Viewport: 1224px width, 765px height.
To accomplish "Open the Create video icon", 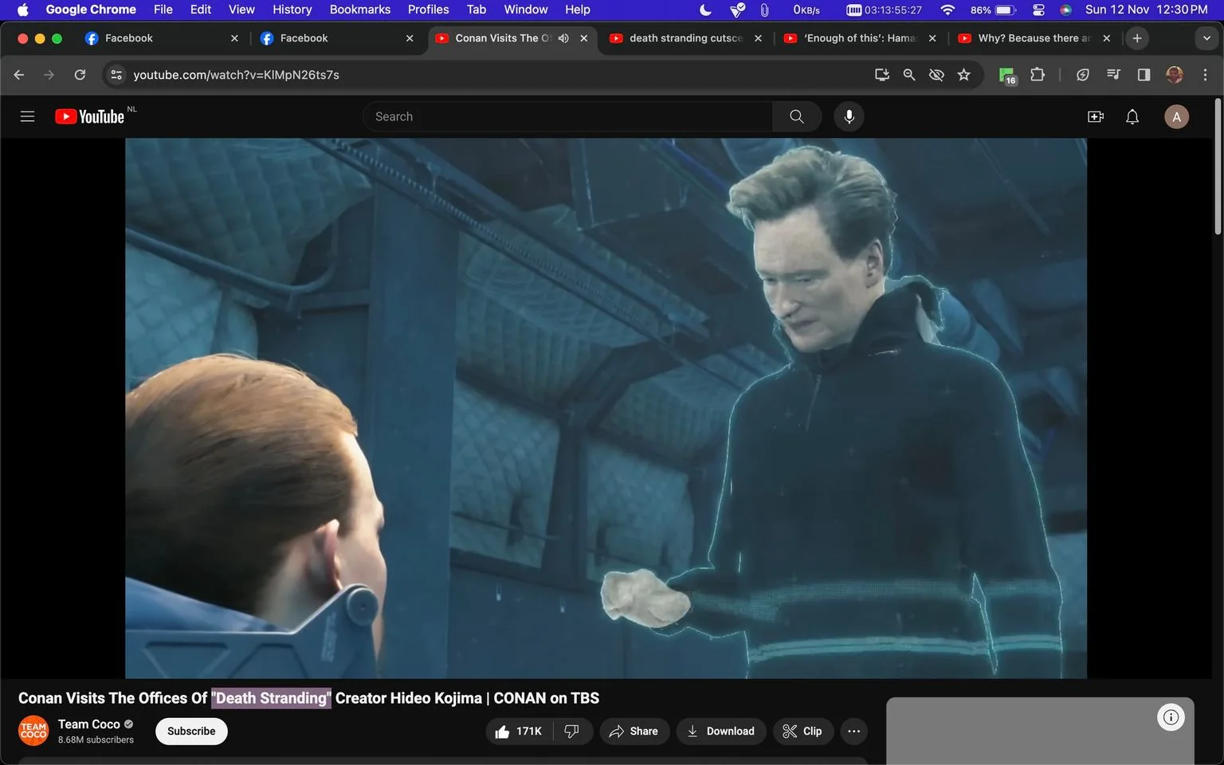I will (x=1096, y=116).
